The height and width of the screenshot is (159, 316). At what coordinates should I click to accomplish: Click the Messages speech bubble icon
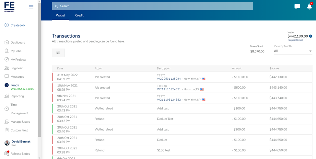point(7,76)
